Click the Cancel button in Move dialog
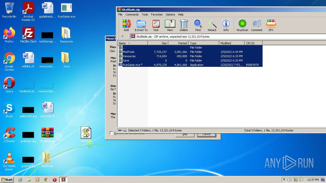This screenshot has height=183, width=326. 207,134
